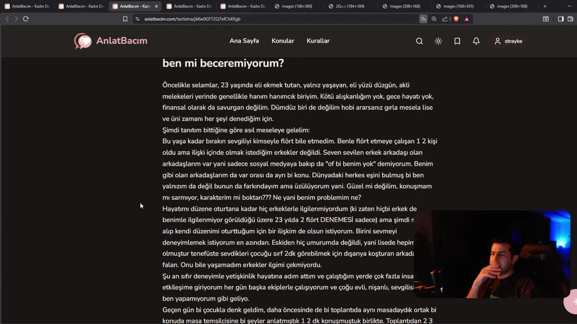This screenshot has width=577, height=324.
Task: Toggle the browser sidebar panel
Action: (x=561, y=19)
